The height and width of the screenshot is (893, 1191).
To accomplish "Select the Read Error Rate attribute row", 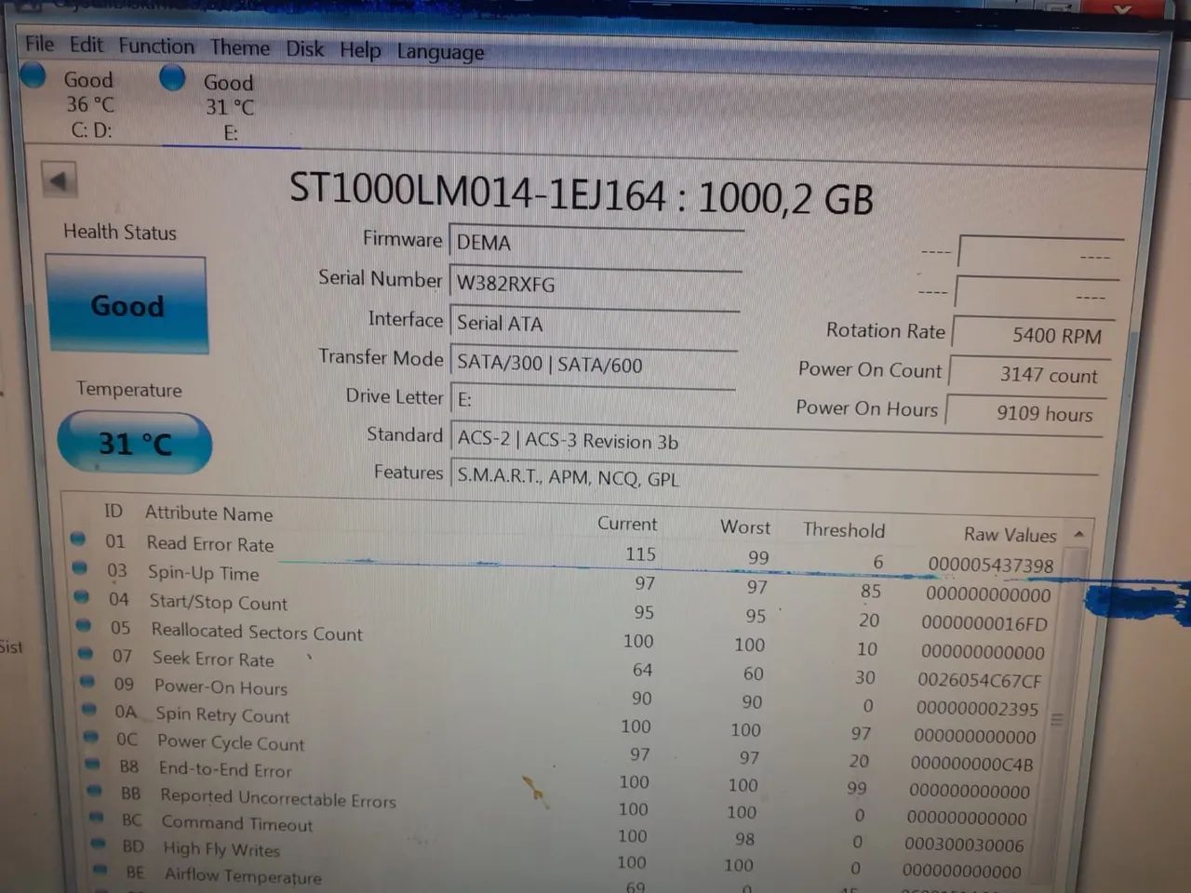I will (564, 553).
